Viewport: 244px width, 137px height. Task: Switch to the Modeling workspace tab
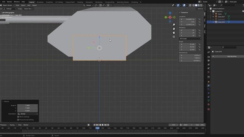(40, 2)
